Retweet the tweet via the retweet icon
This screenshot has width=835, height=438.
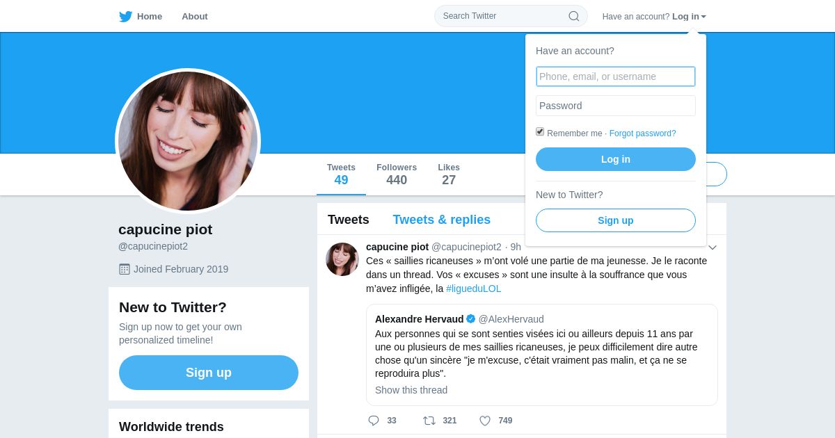[x=429, y=421]
